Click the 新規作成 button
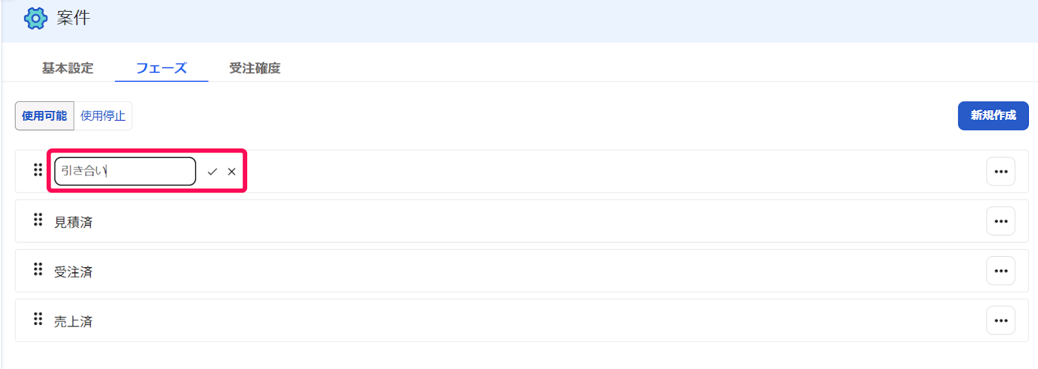Image resolution: width=1038 pixels, height=369 pixels. (x=993, y=115)
